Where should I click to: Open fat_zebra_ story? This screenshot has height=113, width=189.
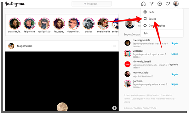[59, 24]
